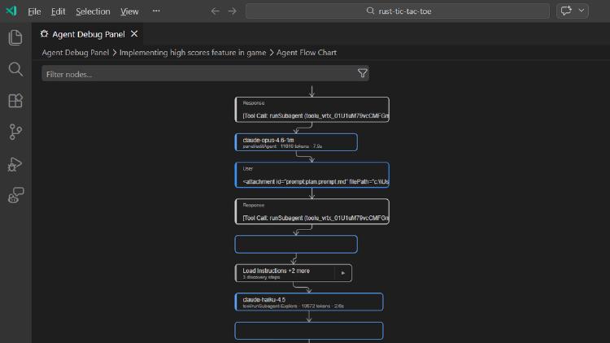Screen dimensions: 610x343
Task: Click the rust-tic-tac-toe command center search box
Action: (397, 11)
